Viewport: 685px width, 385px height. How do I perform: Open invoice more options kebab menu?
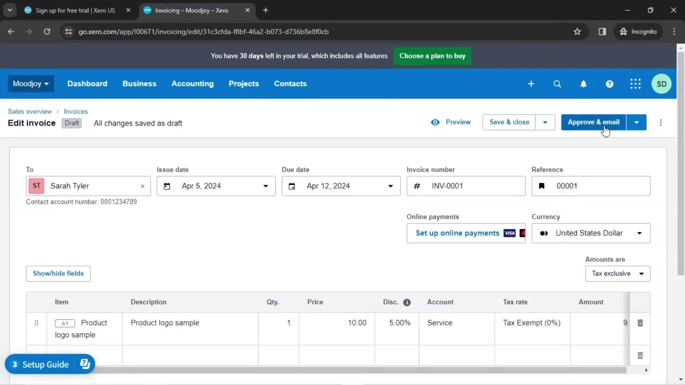pos(661,122)
